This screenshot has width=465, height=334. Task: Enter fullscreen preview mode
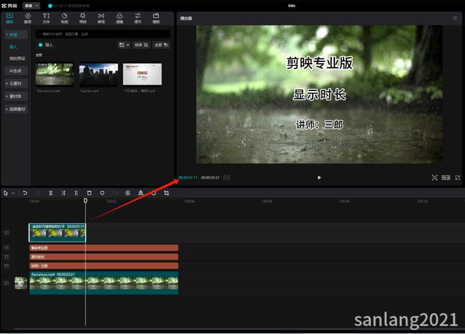pyautogui.click(x=457, y=177)
